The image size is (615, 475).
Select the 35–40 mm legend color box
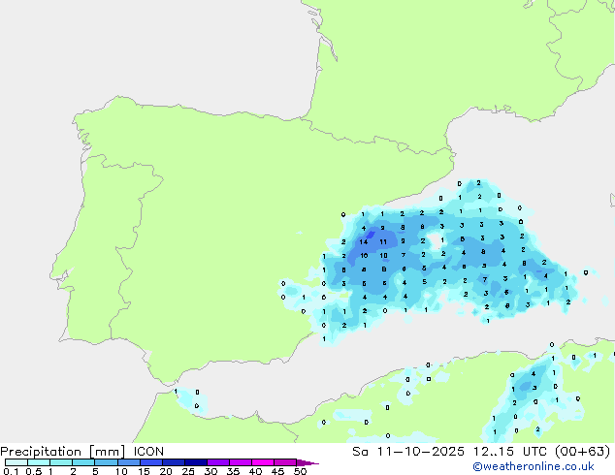(241, 462)
